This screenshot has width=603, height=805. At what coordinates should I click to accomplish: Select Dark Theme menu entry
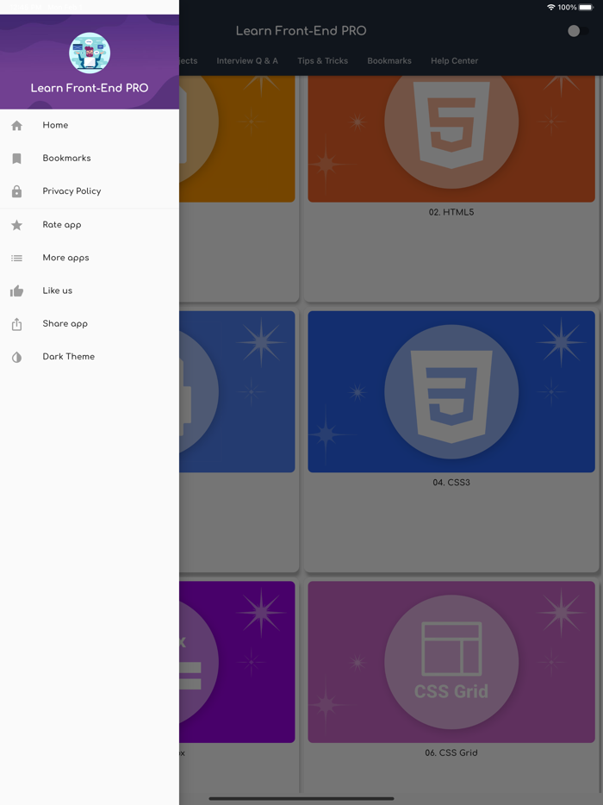click(90, 356)
